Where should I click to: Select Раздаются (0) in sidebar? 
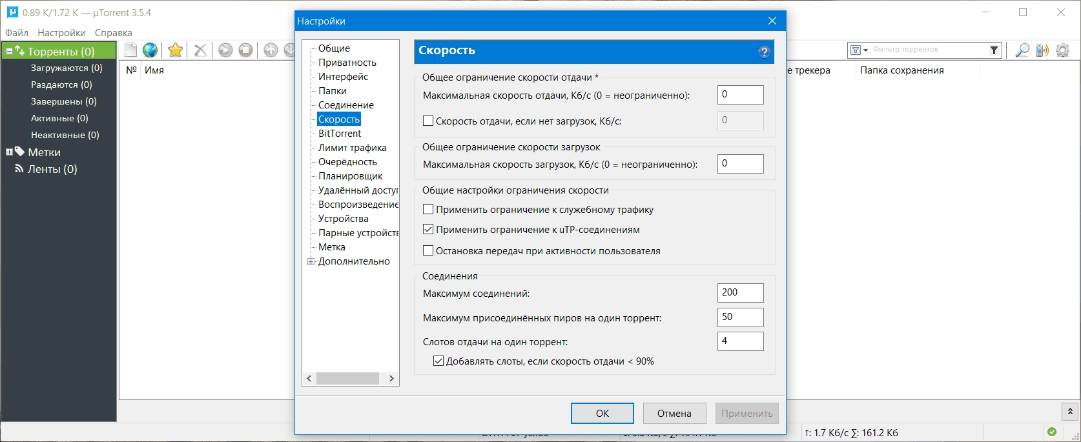point(61,85)
